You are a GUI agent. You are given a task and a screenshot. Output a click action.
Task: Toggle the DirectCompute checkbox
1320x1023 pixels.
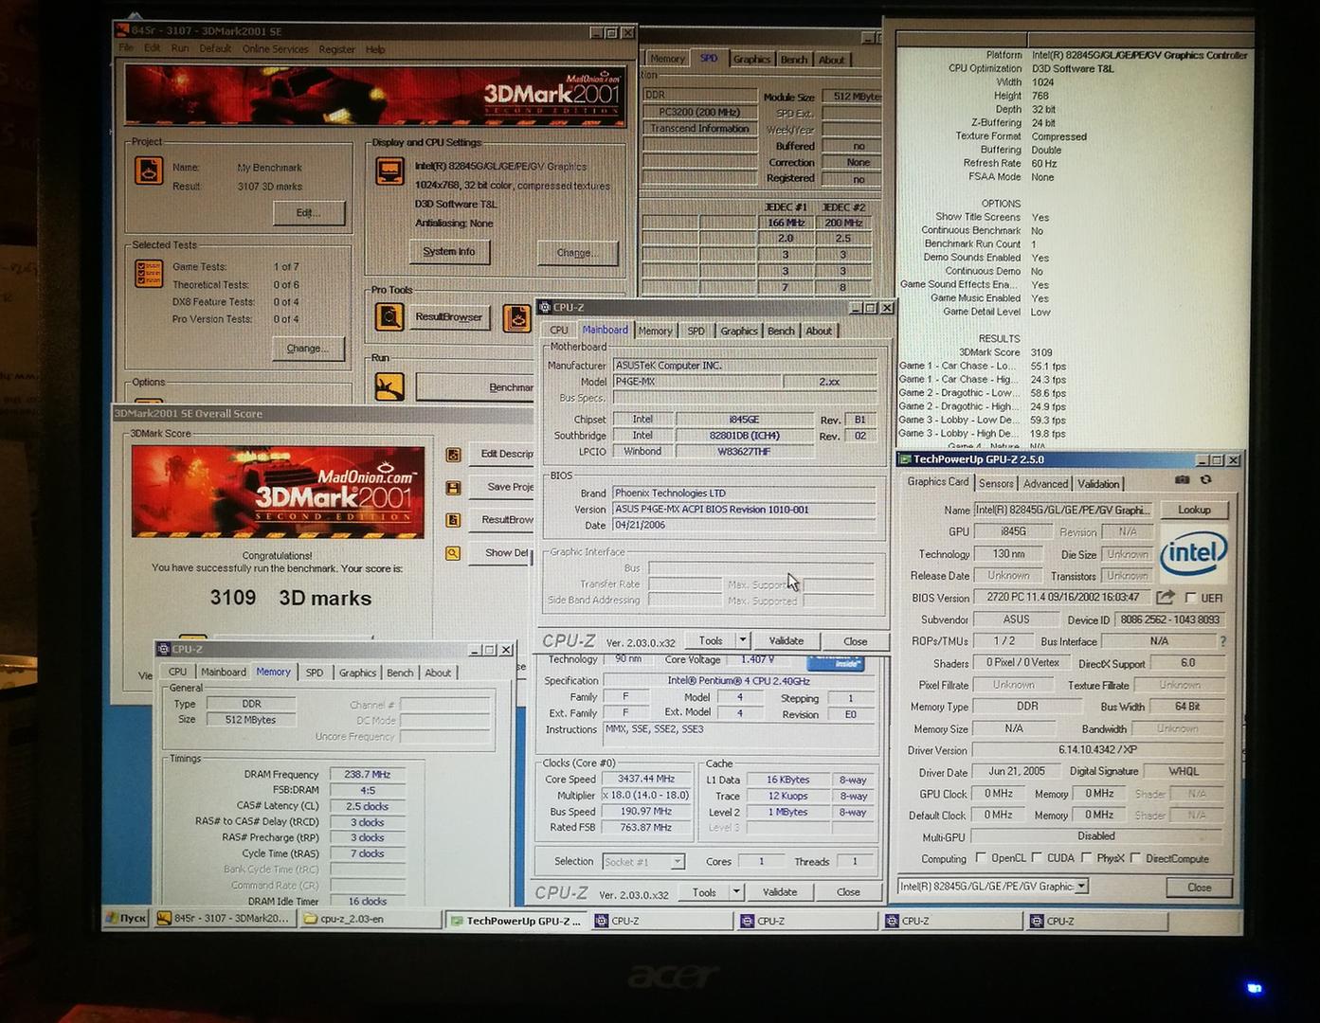tap(1135, 858)
